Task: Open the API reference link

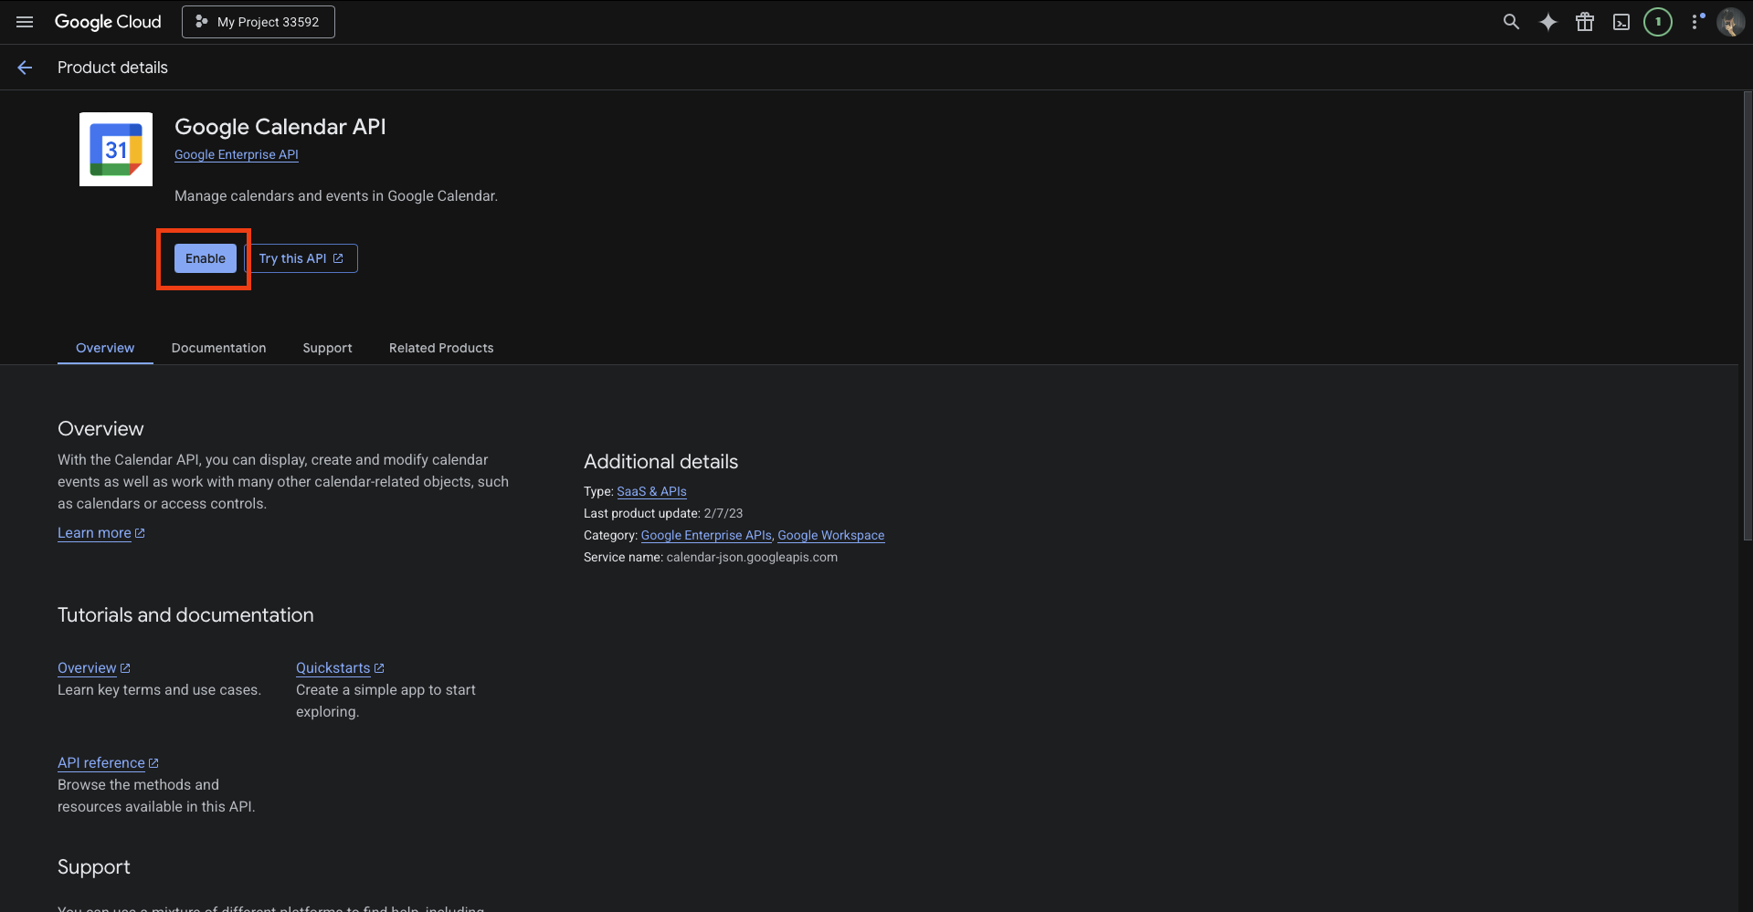Action: [101, 763]
